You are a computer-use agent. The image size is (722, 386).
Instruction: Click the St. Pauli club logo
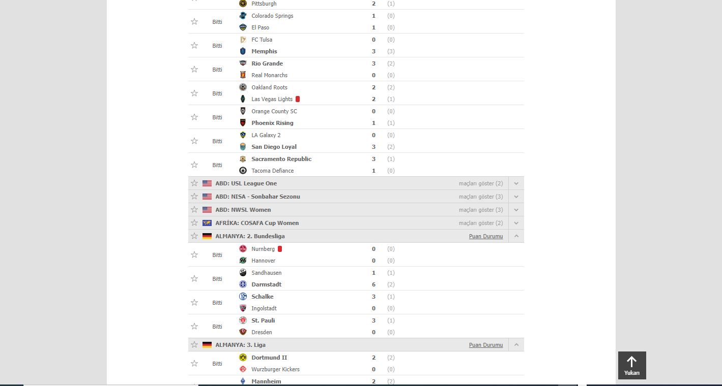[x=243, y=320]
